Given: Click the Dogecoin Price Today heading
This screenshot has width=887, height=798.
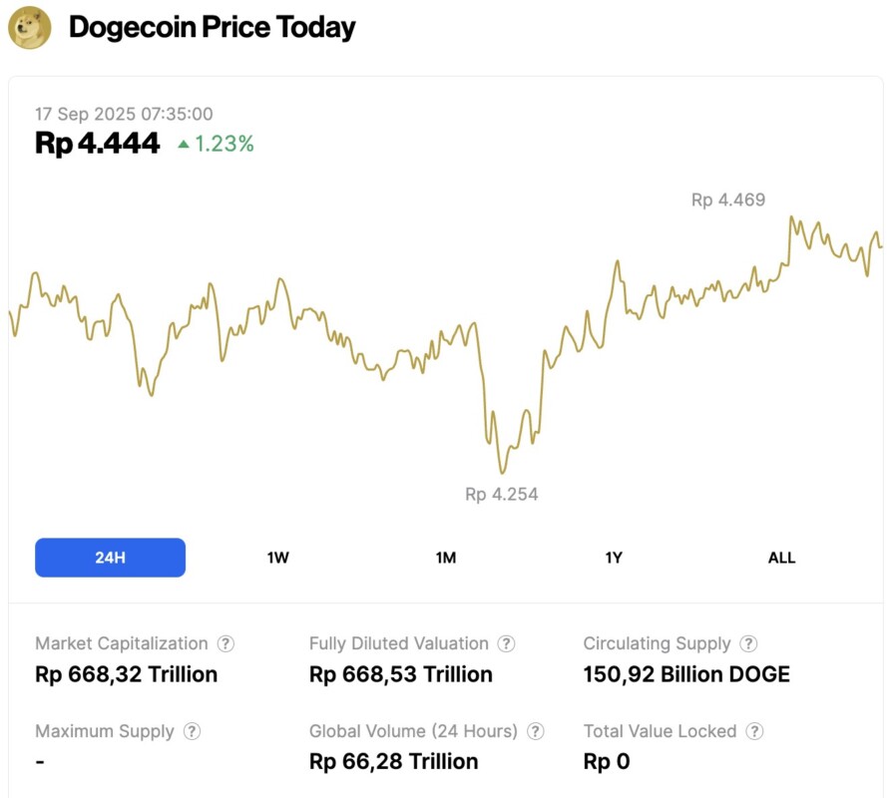Looking at the screenshot, I should coord(211,27).
